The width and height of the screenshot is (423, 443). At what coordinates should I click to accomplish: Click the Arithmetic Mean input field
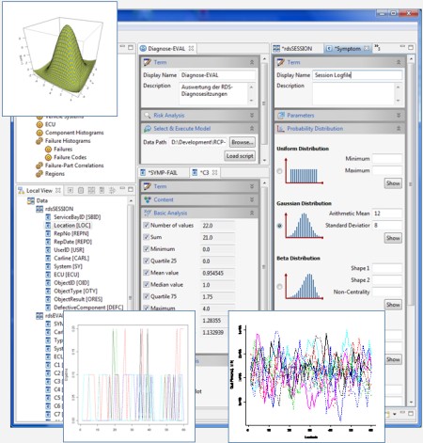(x=387, y=214)
